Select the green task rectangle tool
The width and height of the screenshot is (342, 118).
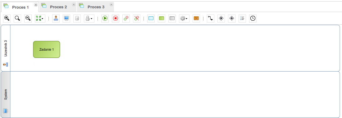[x=162, y=19]
